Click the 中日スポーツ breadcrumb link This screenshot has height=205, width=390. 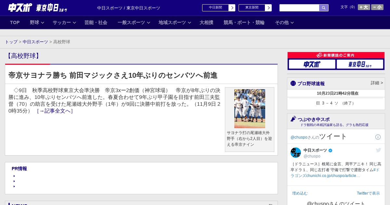(x=35, y=42)
